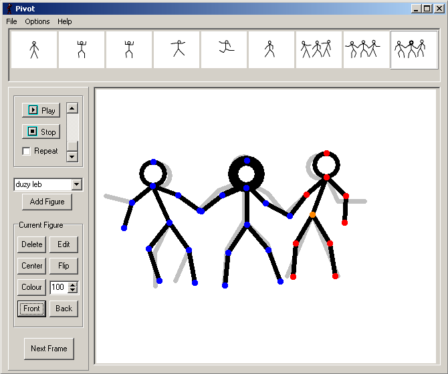Screen dimensions: 448x374
Task: Close the Pivot window
Action: 439,9
